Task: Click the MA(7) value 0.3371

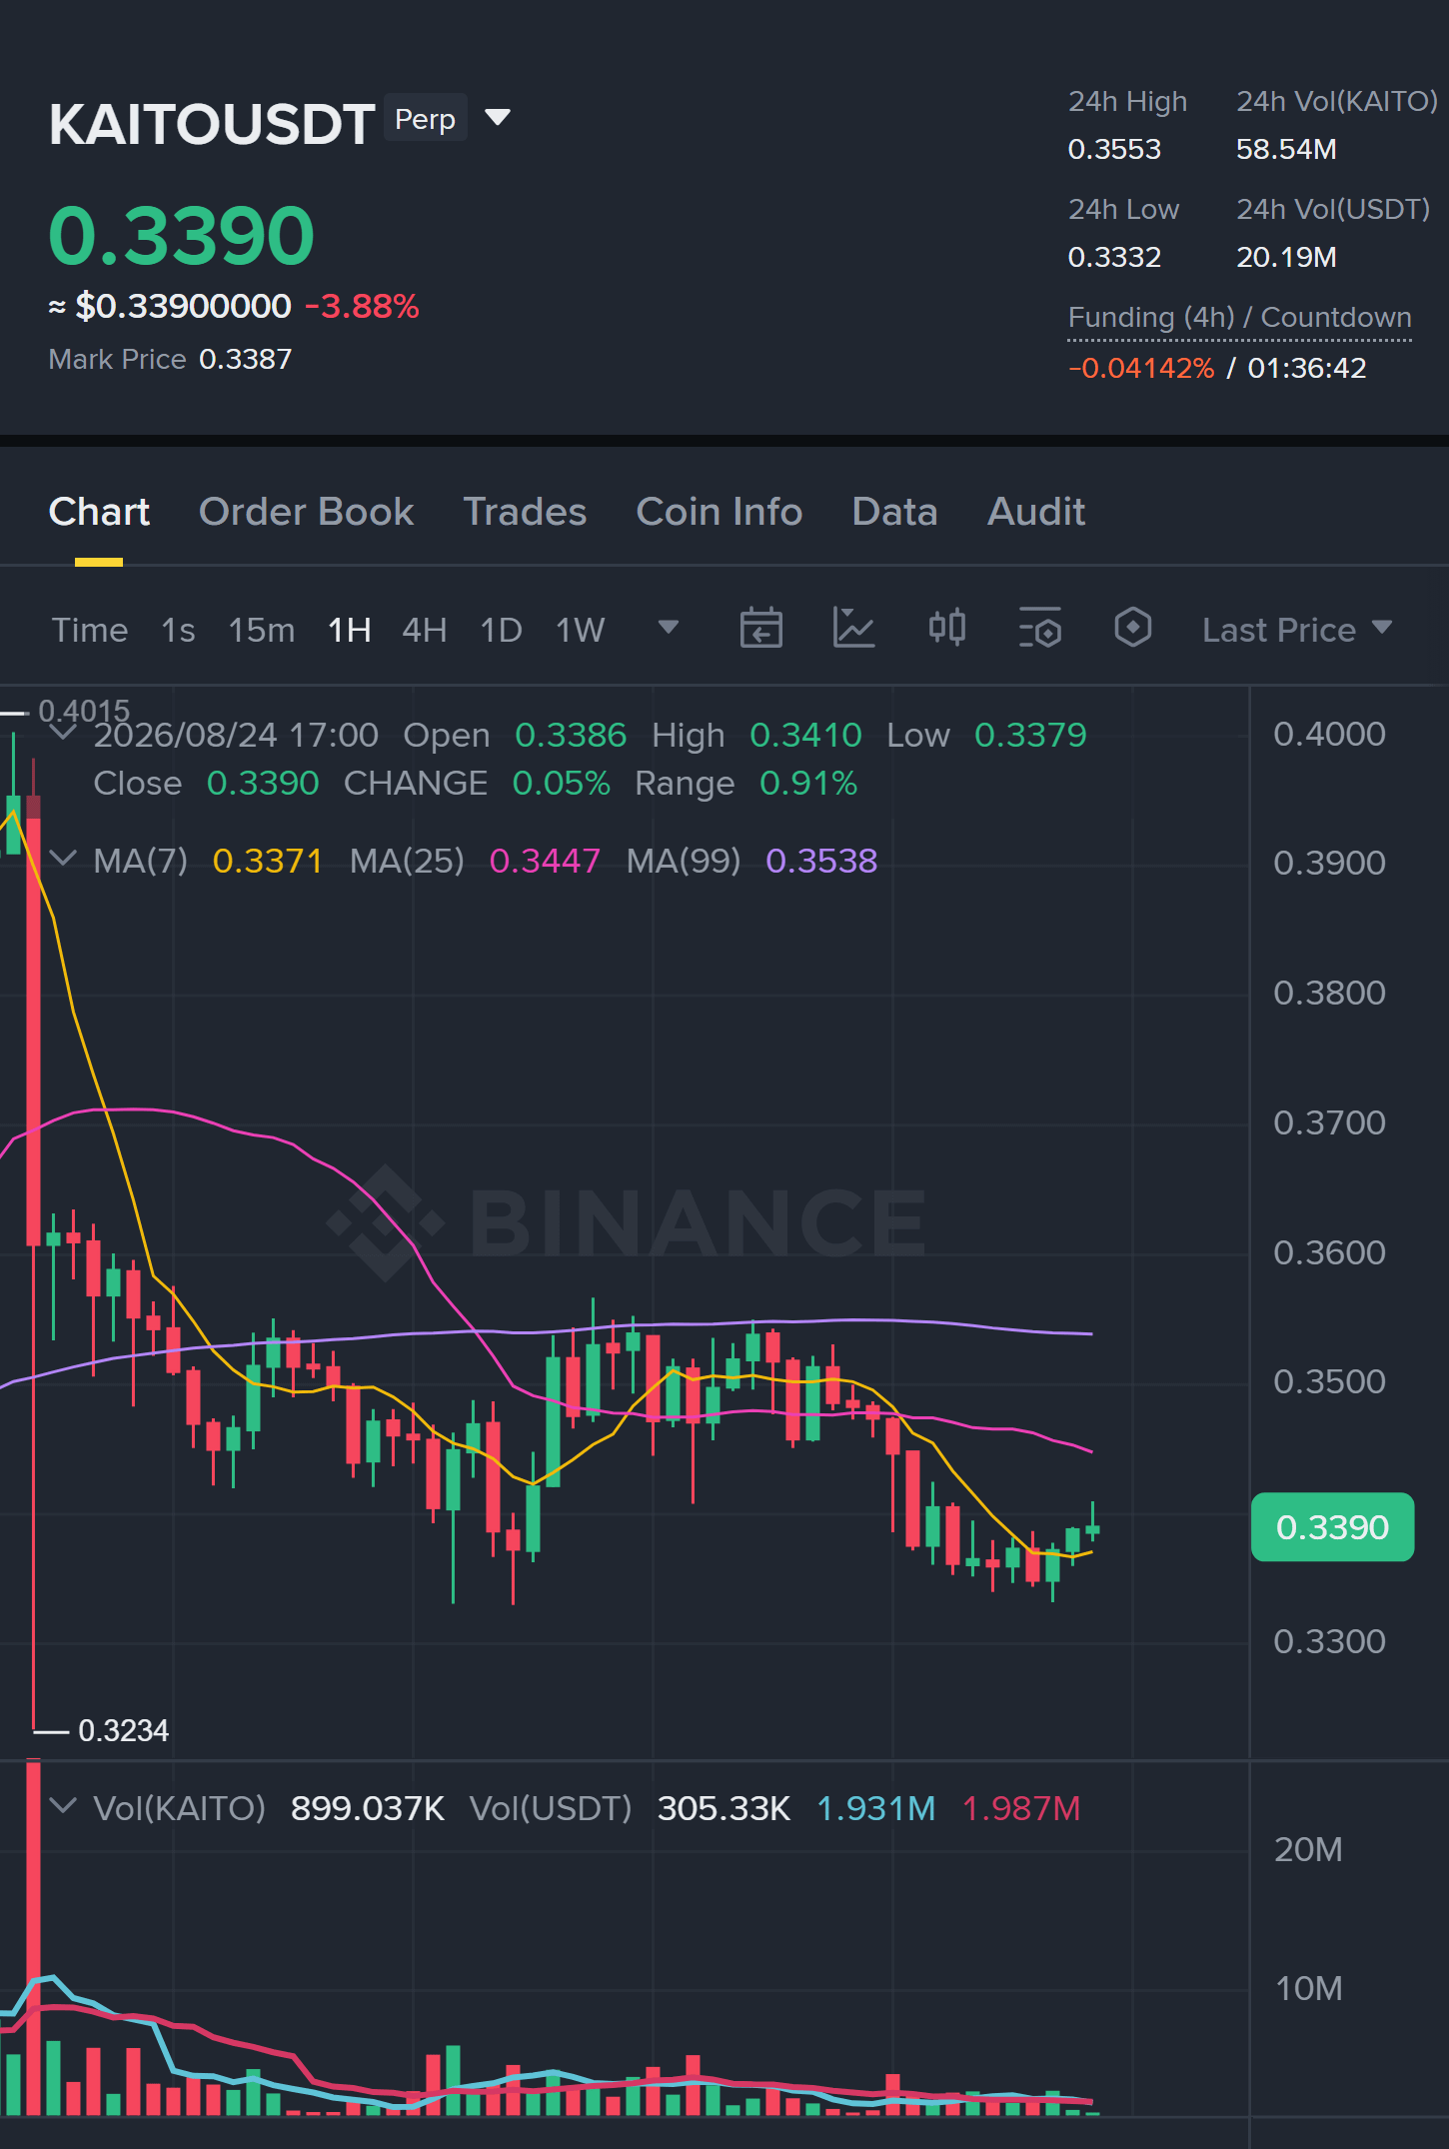Action: coord(268,861)
